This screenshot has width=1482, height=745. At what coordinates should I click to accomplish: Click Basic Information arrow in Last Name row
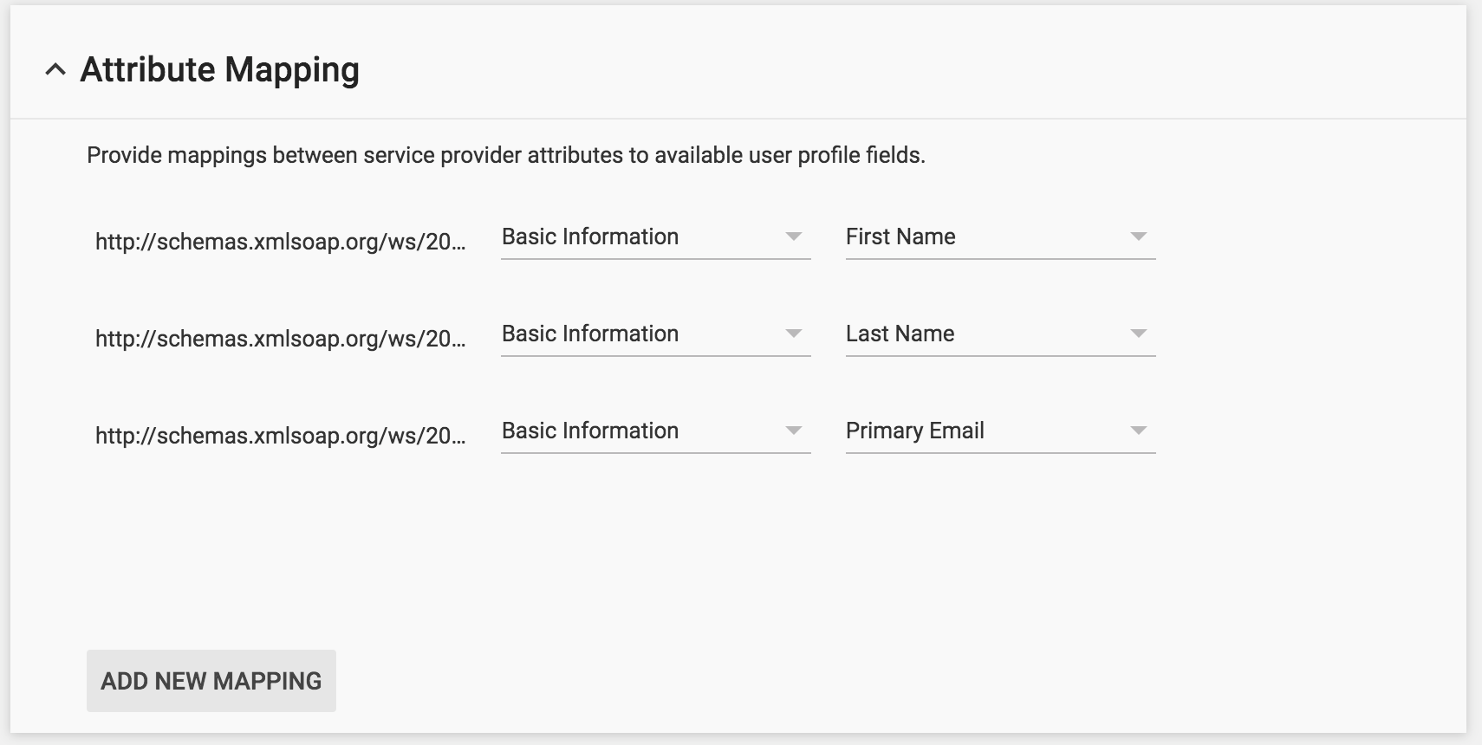[793, 334]
